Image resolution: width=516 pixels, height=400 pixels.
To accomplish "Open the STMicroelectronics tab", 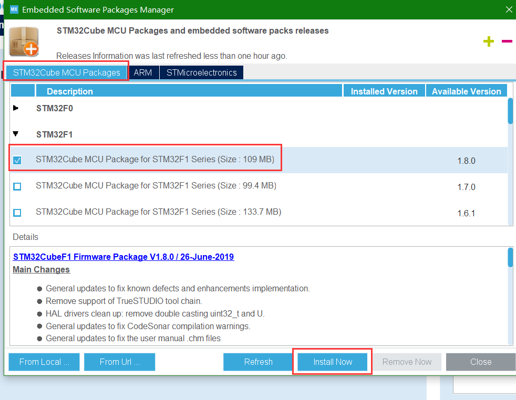I will [x=201, y=72].
